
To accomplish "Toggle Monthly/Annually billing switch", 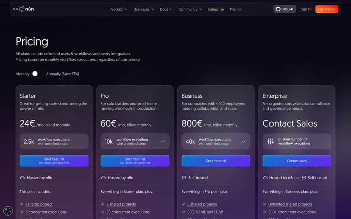I will pos(37,74).
